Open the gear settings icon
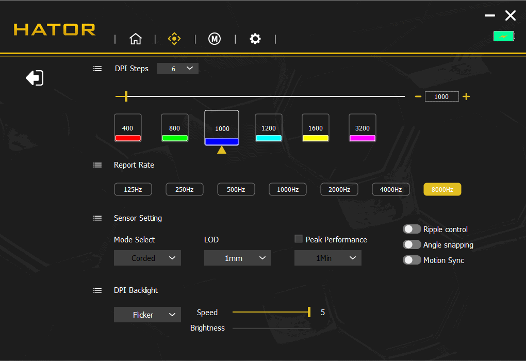The height and width of the screenshot is (361, 526). 255,39
